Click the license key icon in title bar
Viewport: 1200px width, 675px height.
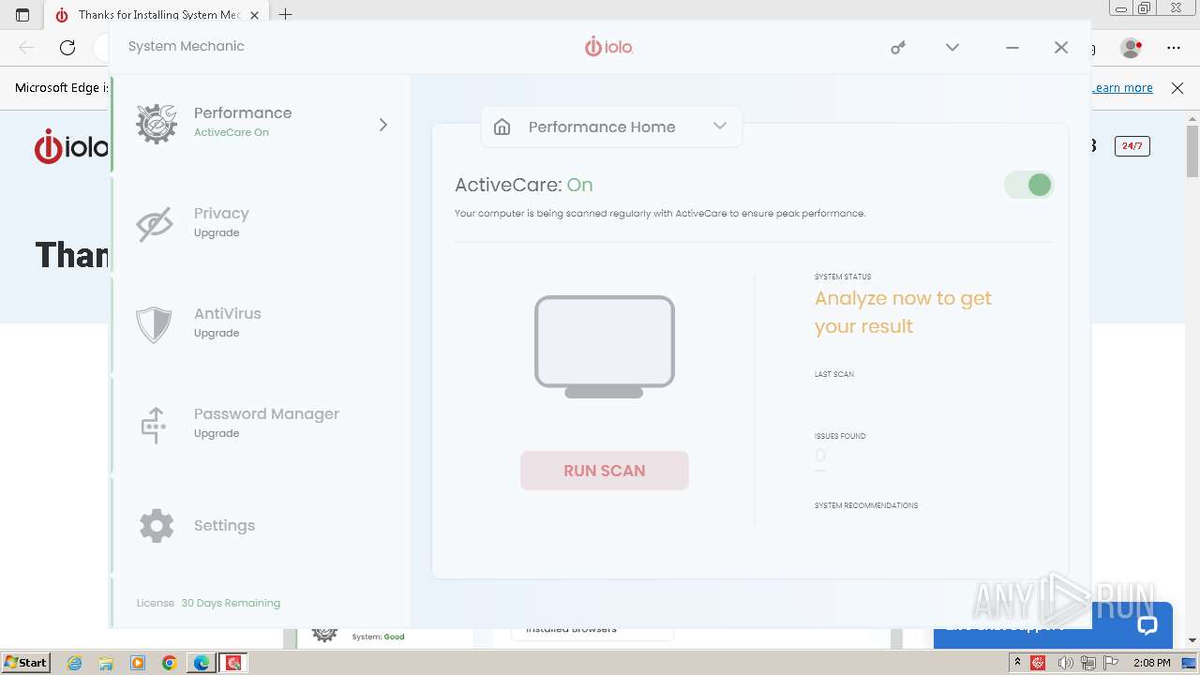tap(898, 47)
